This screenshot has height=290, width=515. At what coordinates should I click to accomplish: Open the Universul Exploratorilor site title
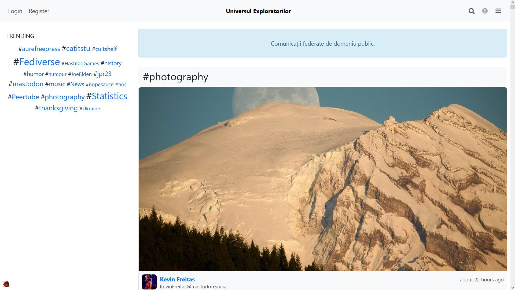[258, 11]
